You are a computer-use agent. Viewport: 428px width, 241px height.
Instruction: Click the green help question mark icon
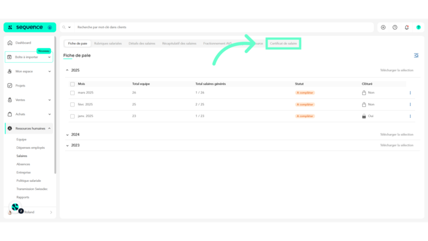click(x=419, y=27)
